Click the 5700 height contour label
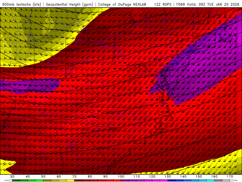The image size is (242, 182). pos(95,169)
